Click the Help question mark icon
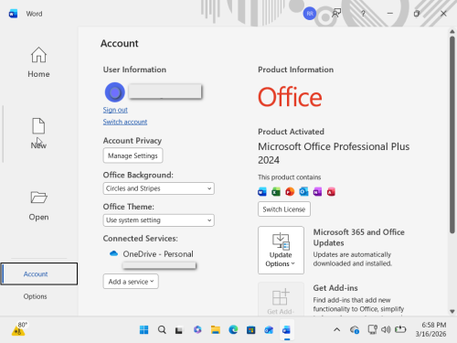The width and height of the screenshot is (457, 343). coord(363,14)
